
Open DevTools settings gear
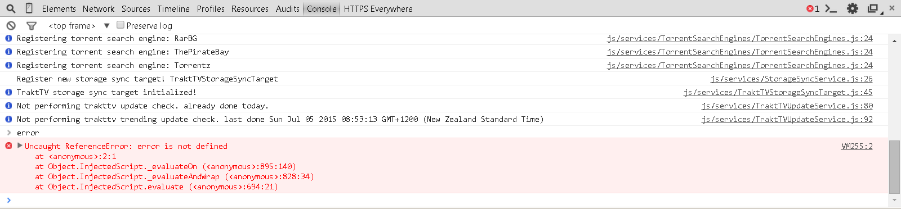coord(853,8)
